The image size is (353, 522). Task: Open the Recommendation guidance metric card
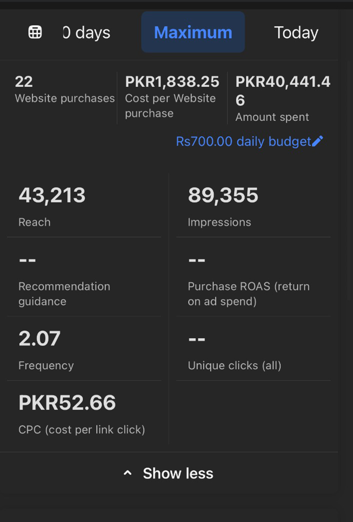tap(84, 280)
